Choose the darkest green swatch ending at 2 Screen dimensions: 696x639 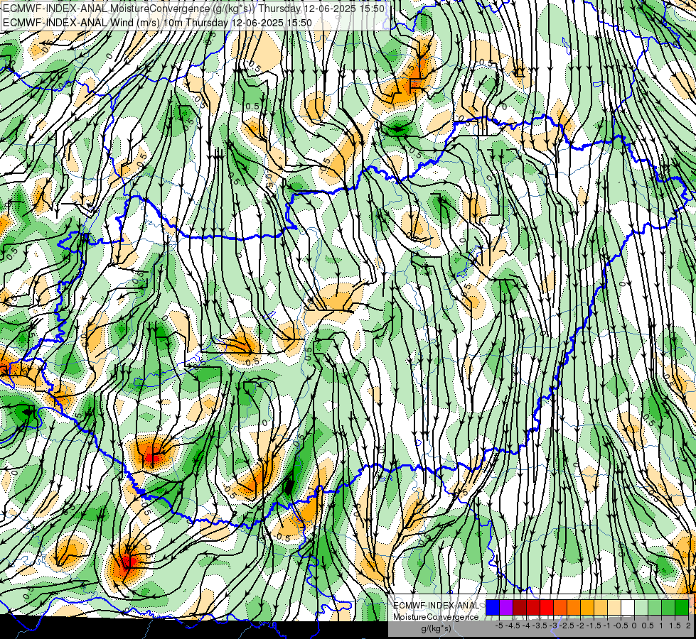coord(682,607)
